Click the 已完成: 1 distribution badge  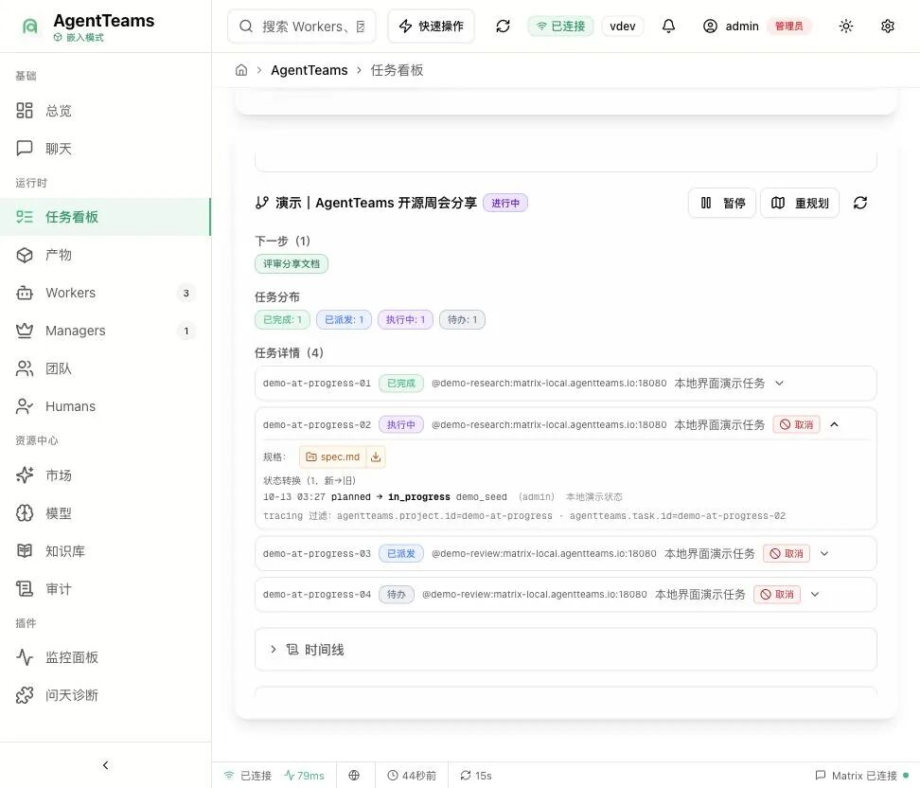click(x=282, y=319)
